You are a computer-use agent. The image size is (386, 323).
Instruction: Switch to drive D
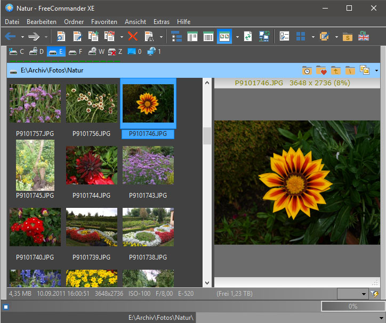tap(36, 52)
